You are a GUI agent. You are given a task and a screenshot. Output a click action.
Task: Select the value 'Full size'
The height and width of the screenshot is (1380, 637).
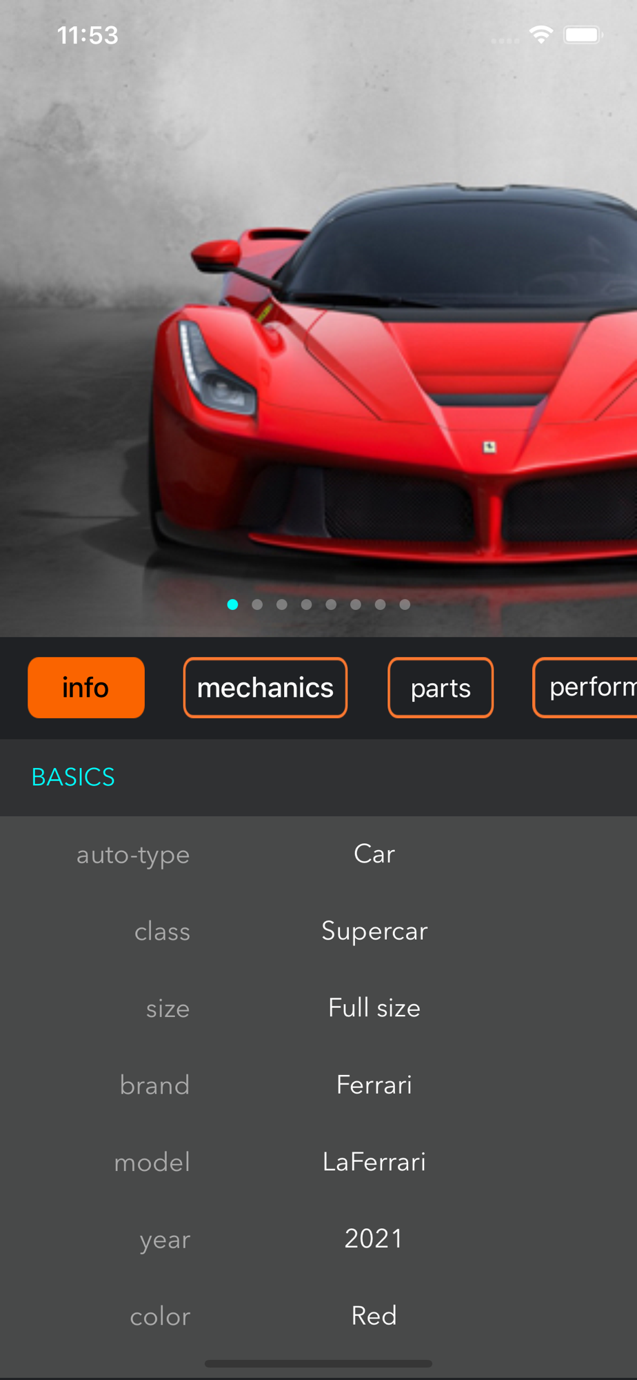click(x=374, y=1008)
